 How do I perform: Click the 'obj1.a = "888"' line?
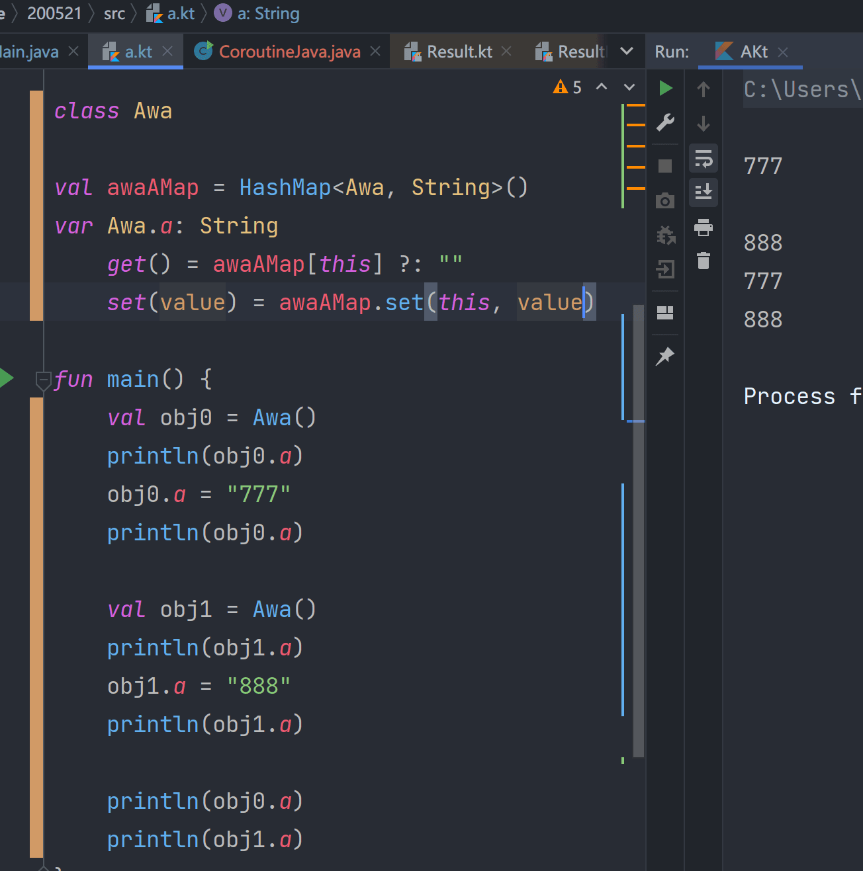(199, 686)
